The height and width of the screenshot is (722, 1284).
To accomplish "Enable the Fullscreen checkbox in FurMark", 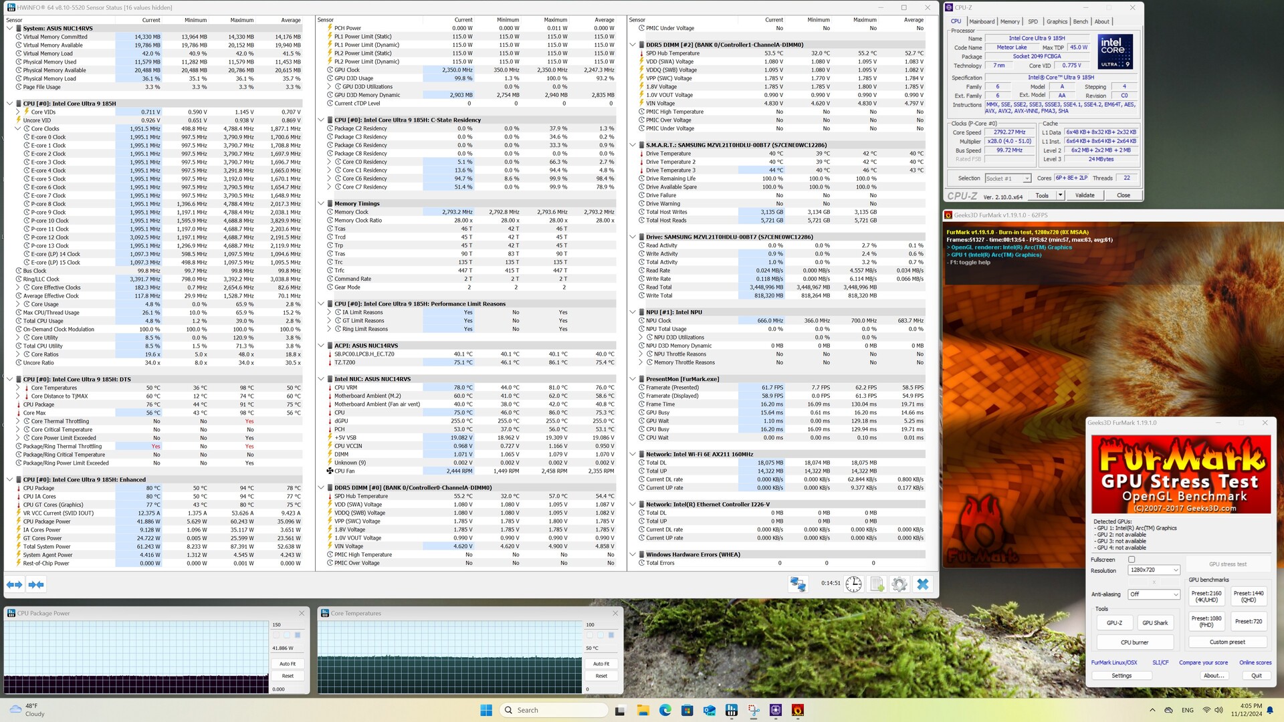I will click(x=1132, y=560).
